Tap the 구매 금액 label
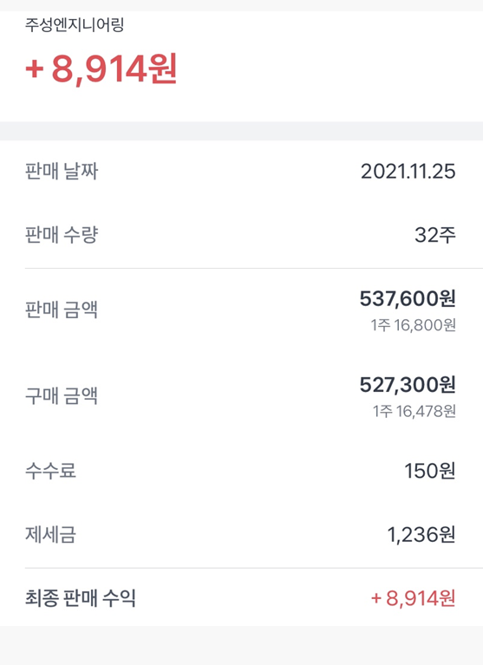Image resolution: width=483 pixels, height=665 pixels. (62, 395)
